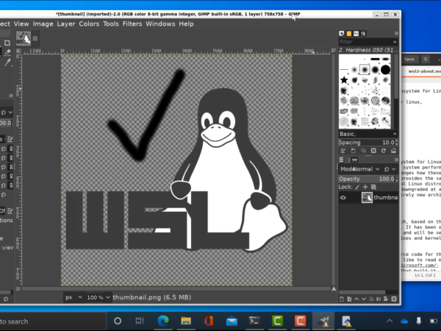Viewport: 441px width, 331px height.
Task: Click the navigate image display icon
Action: coord(334,289)
